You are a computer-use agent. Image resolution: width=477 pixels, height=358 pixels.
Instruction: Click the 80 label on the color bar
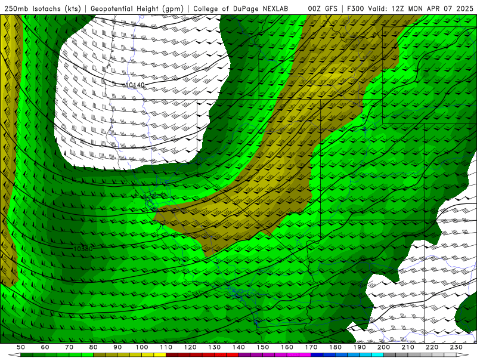pos(94,347)
